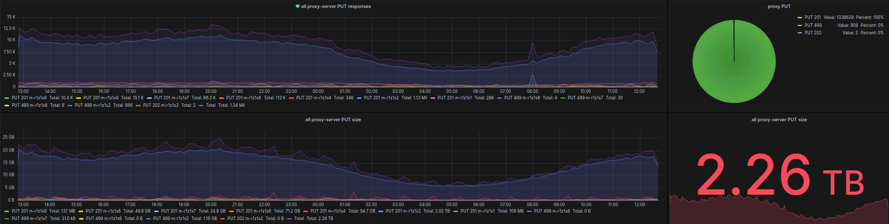Toggle PUT 201 m-r1z1s2 series in PUT responses legend
The width and height of the screenshot is (889, 224).
coord(381,98)
